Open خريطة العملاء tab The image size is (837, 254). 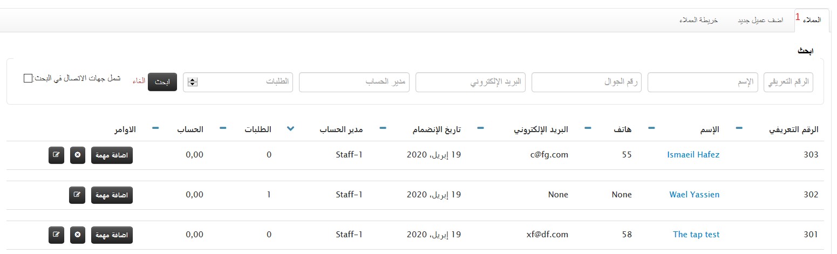coord(698,20)
